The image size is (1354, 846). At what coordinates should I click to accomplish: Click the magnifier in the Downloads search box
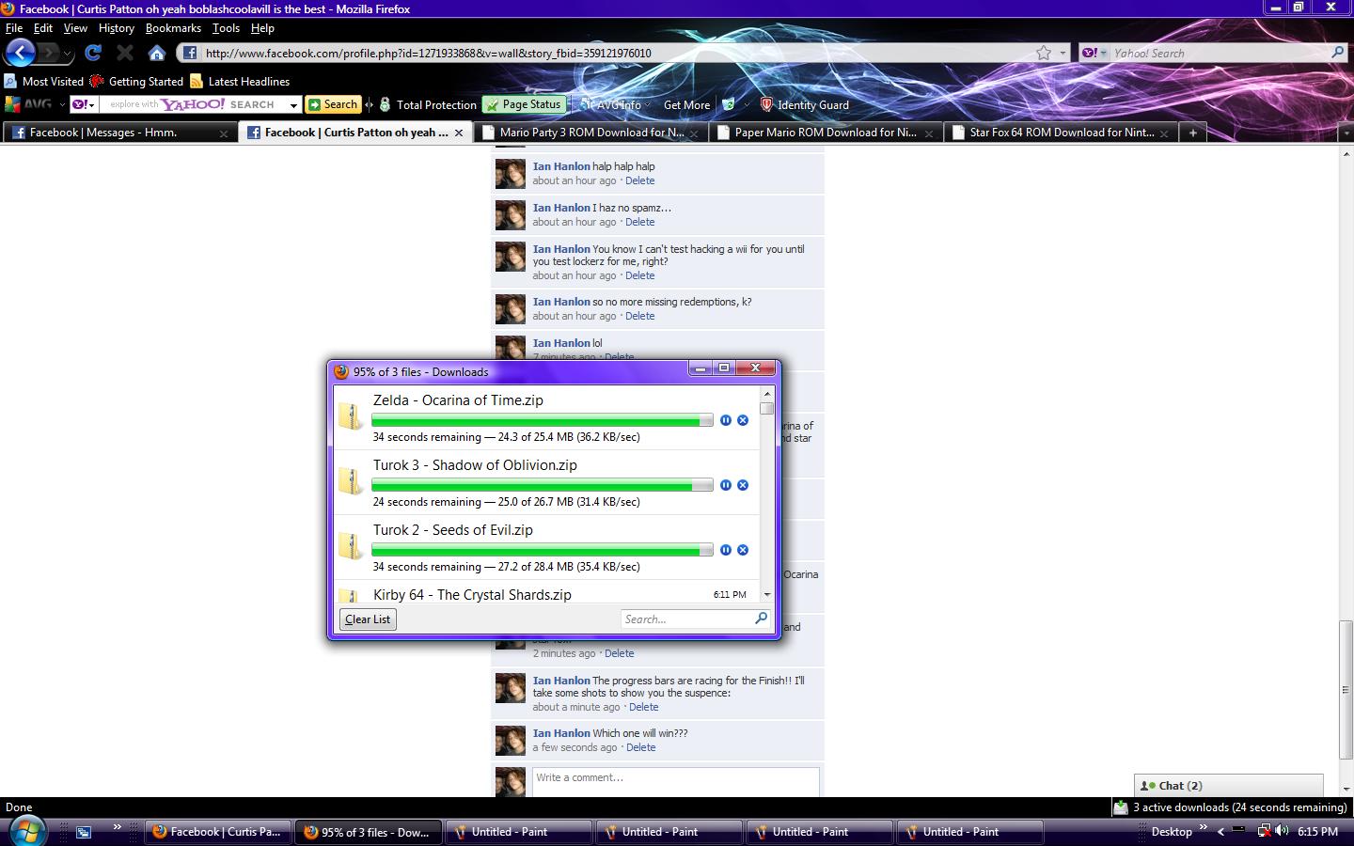pos(761,619)
